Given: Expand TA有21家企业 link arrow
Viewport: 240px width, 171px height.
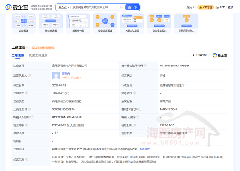Looking at the screenshot, I should click(x=80, y=77).
